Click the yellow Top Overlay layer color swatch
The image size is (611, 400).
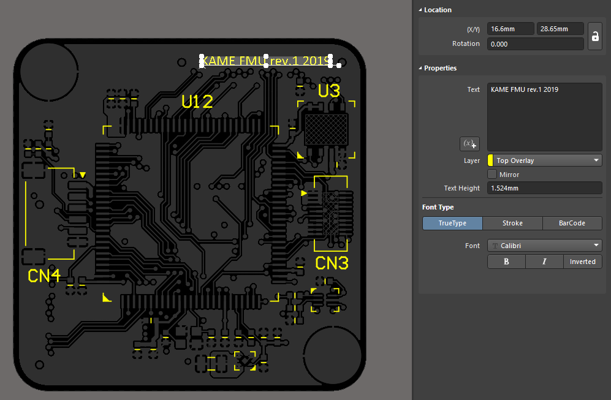[490, 160]
